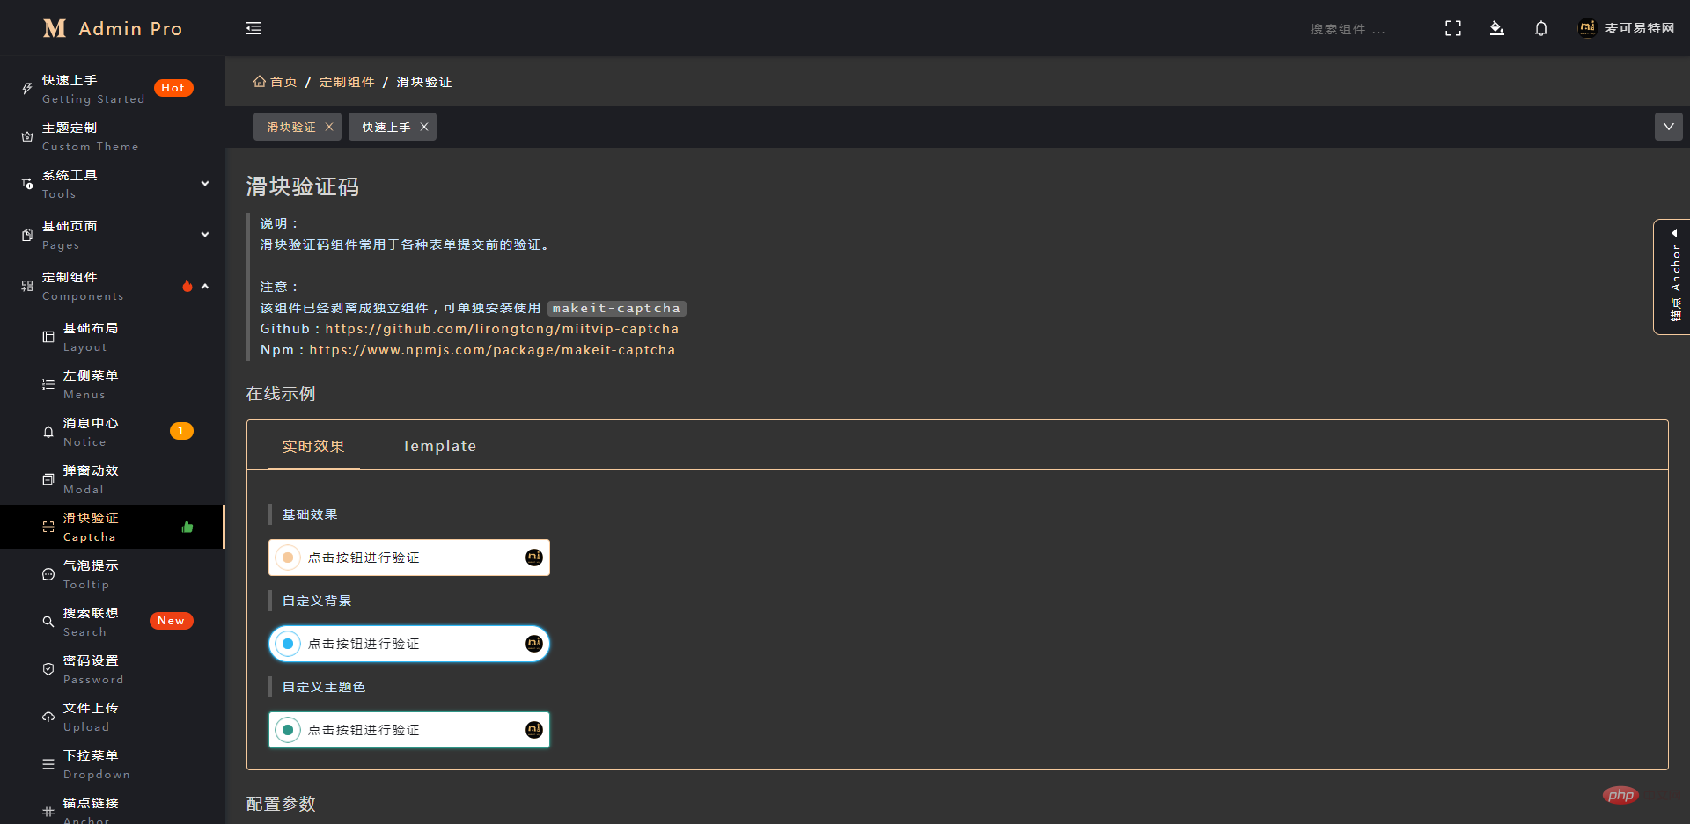Toggle fullscreen mode icon in header
Image resolution: width=1690 pixels, height=824 pixels.
tap(1453, 28)
